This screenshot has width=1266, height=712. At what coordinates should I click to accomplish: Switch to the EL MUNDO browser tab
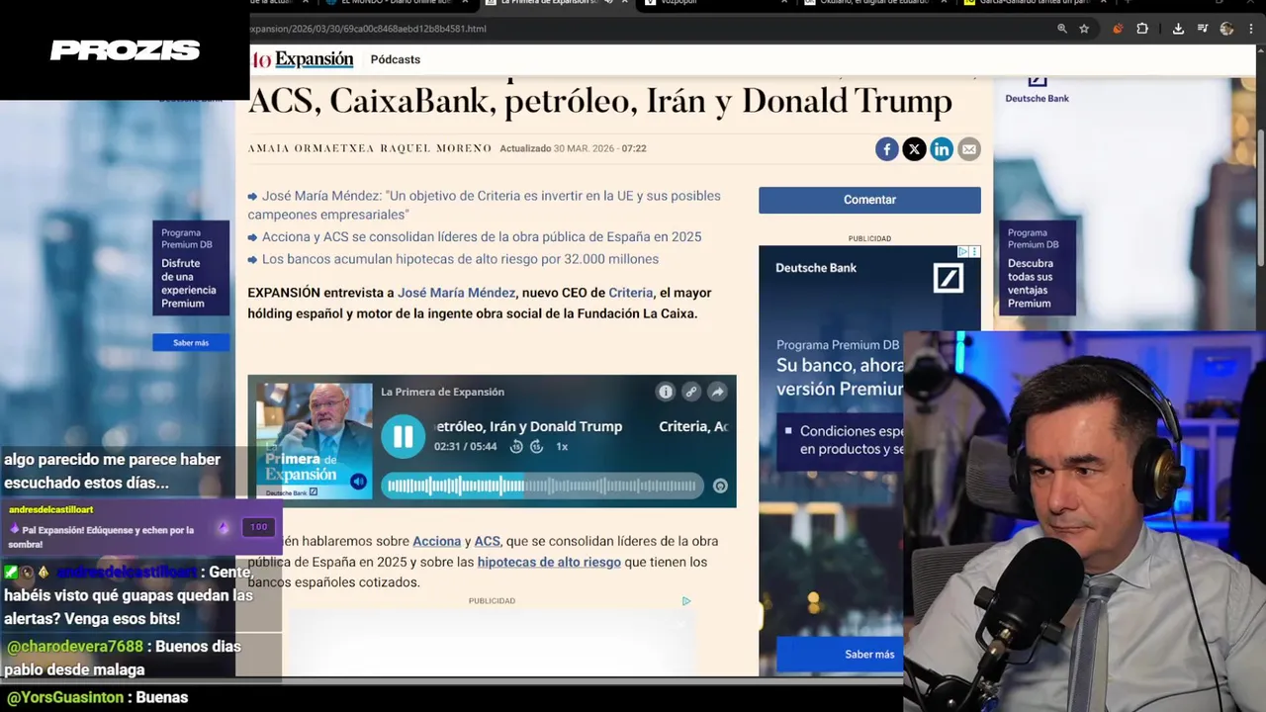tap(401, 3)
